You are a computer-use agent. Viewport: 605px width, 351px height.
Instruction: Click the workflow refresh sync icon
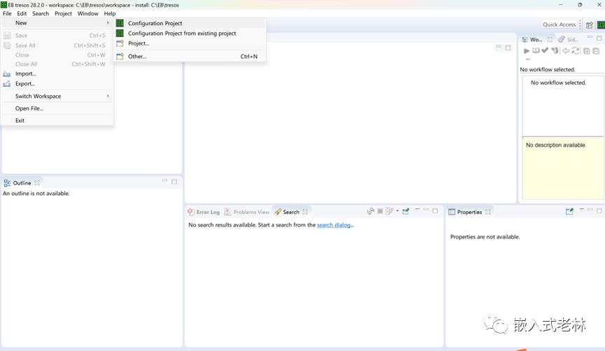click(576, 50)
